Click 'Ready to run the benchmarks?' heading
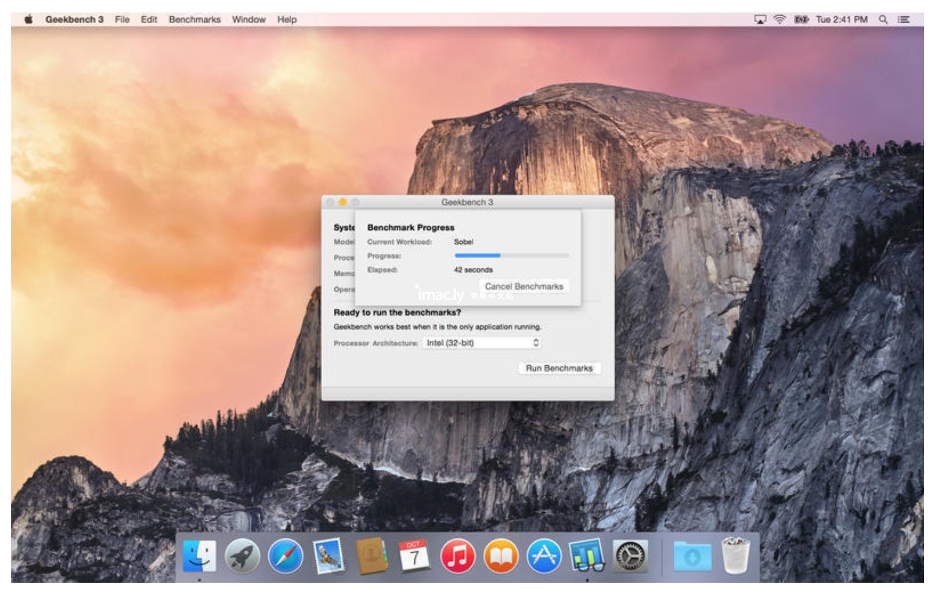929x589 pixels. click(397, 312)
